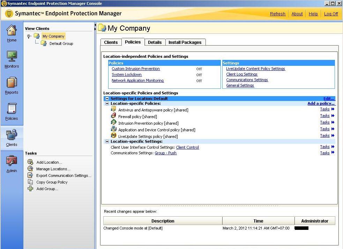Click the Log Off link
The height and width of the screenshot is (249, 343).
click(x=331, y=14)
